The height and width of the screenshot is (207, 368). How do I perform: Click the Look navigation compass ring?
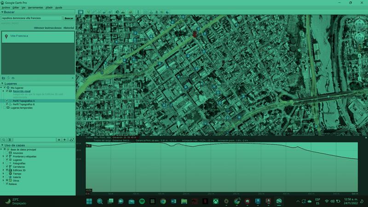(x=359, y=24)
